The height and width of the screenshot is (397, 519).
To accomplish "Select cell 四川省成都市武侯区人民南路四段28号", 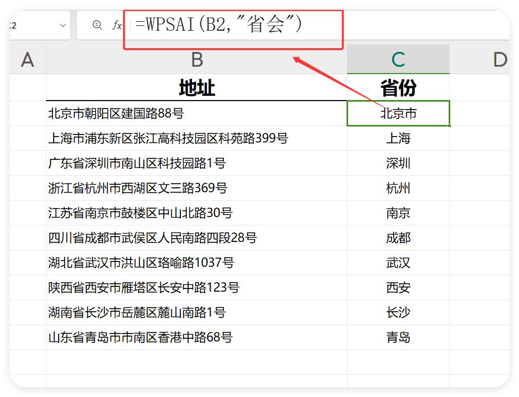I will point(197,238).
